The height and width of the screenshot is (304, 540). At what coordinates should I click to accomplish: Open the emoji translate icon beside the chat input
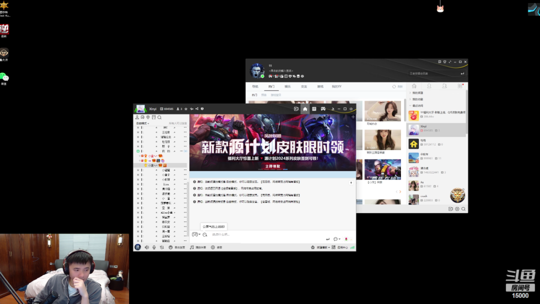click(205, 234)
